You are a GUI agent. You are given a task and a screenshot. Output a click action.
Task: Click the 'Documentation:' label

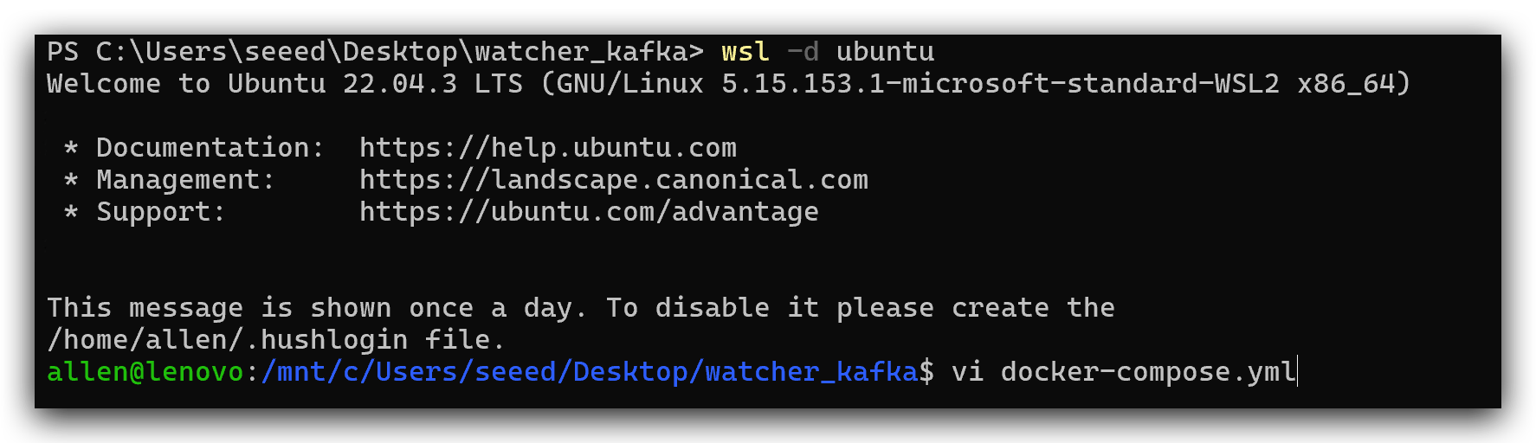(x=210, y=148)
